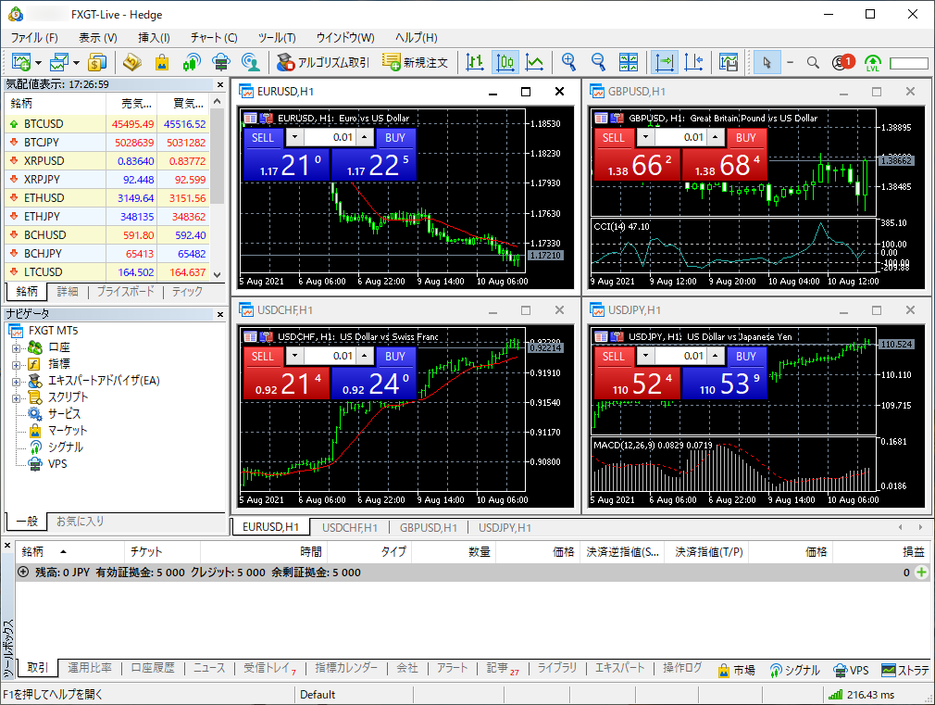Click the search magnifier in toolbar
The width and height of the screenshot is (935, 705).
813,62
